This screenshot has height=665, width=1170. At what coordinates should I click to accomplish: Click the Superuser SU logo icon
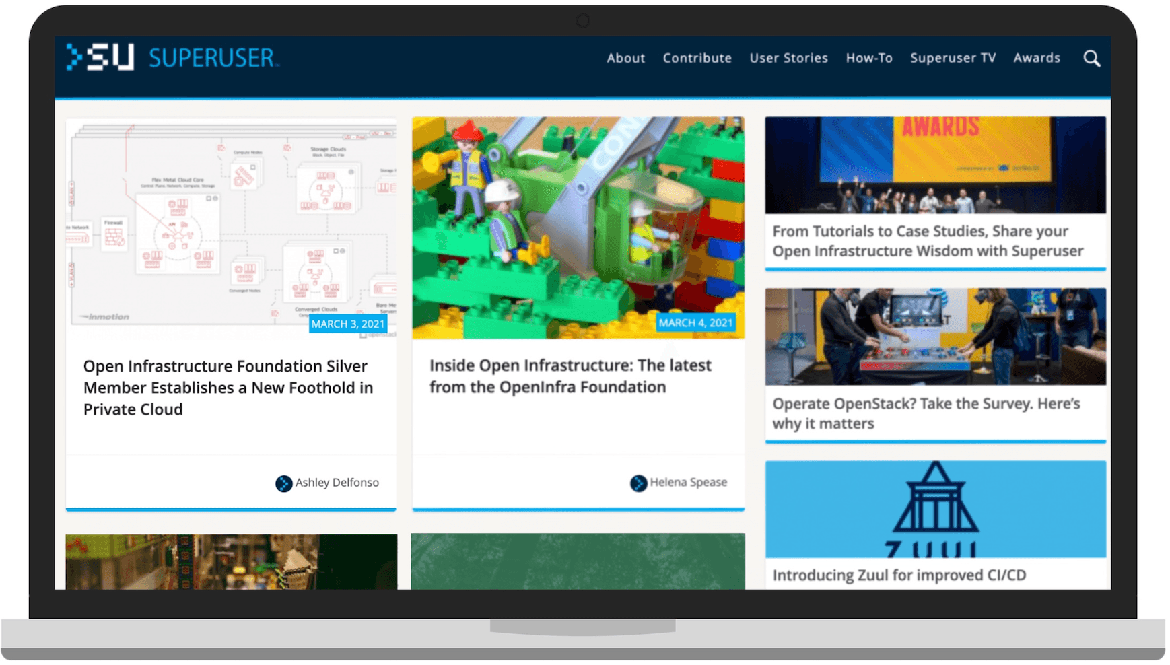100,57
